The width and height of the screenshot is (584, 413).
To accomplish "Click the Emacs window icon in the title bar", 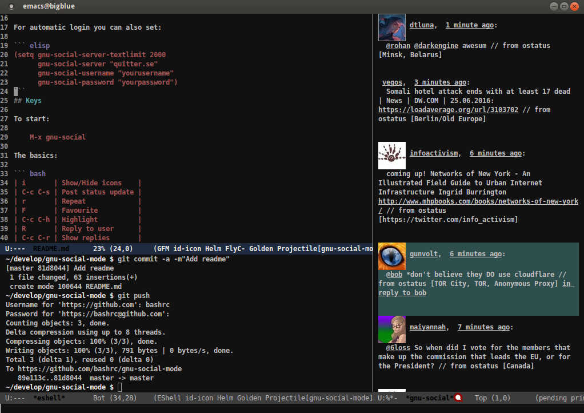I will point(11,6).
